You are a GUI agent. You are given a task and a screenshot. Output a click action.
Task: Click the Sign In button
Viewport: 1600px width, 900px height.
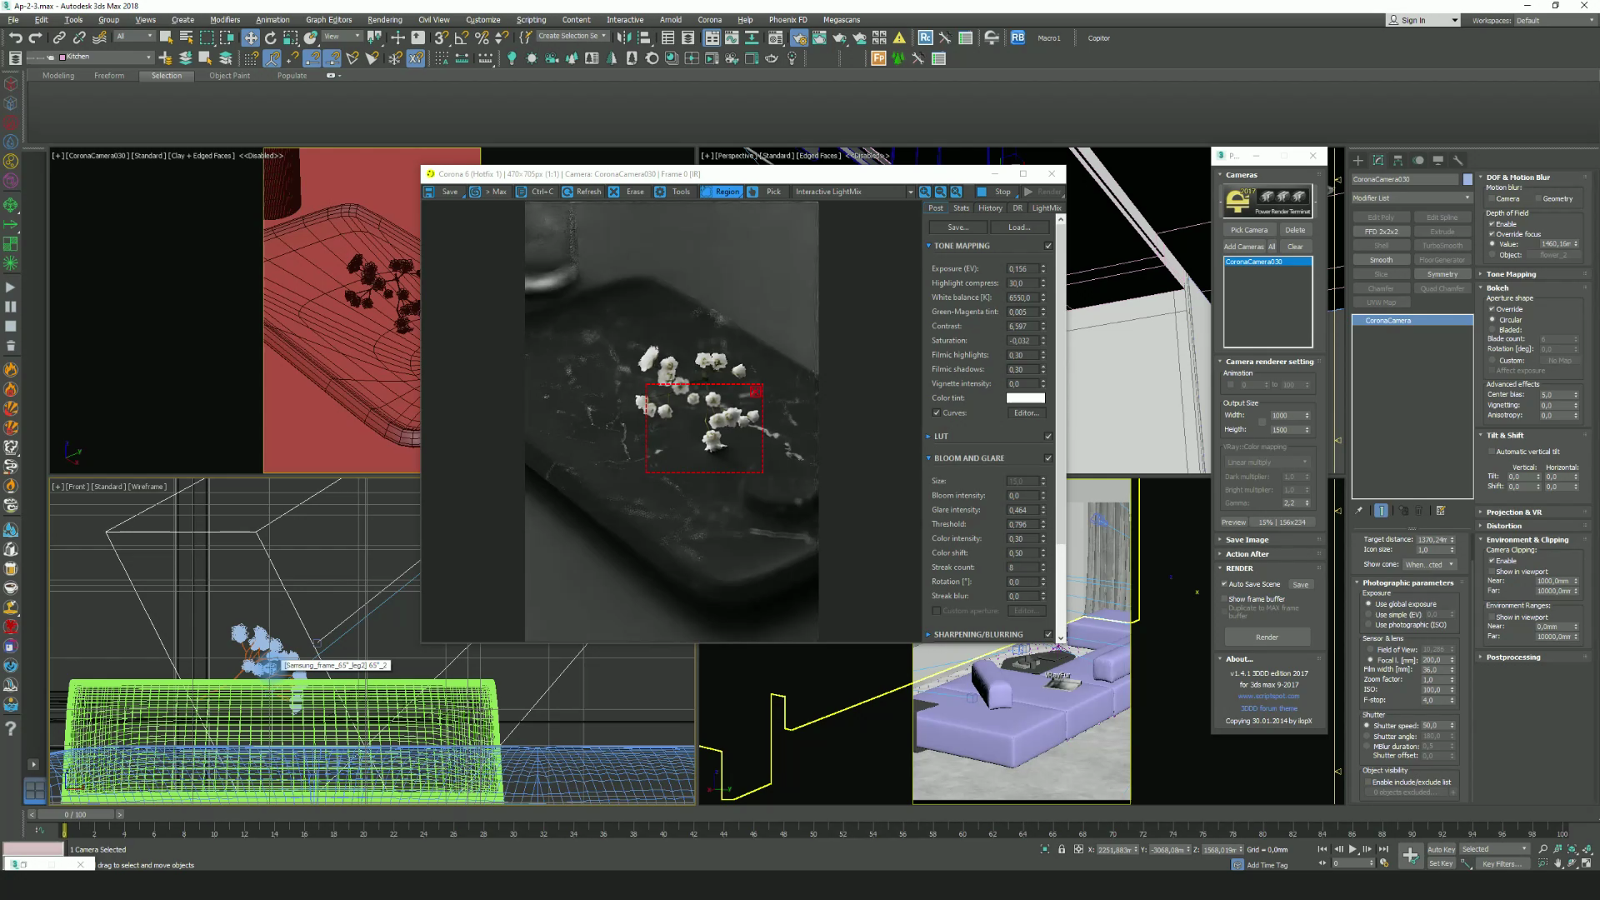(1423, 20)
